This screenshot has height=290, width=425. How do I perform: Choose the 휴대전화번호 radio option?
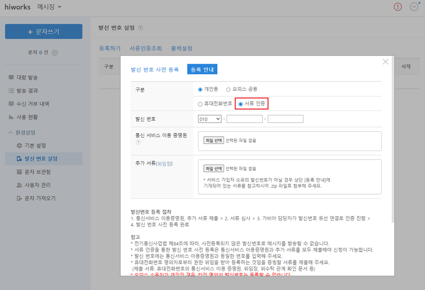(x=200, y=104)
